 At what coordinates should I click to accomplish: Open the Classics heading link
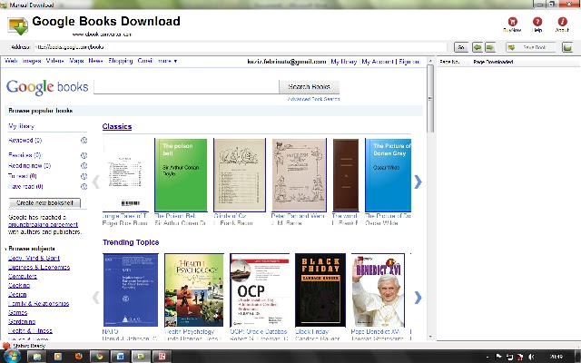pyautogui.click(x=117, y=126)
